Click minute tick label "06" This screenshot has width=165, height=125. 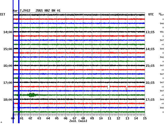(65, 118)
